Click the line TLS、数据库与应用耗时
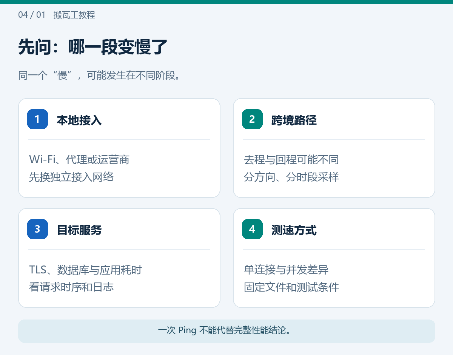The image size is (453, 355). 85,270
